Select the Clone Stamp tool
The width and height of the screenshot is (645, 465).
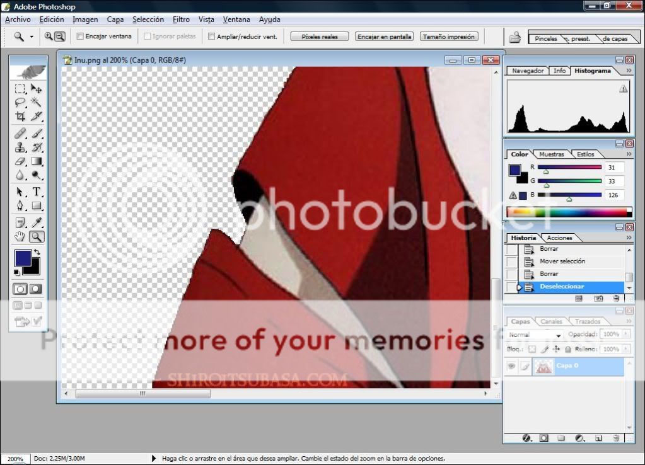[x=20, y=147]
